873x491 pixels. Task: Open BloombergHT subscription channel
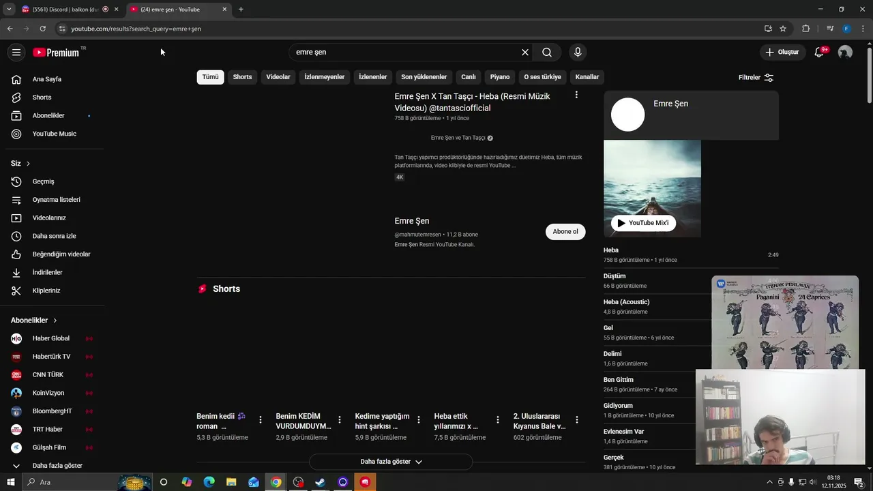point(52,411)
